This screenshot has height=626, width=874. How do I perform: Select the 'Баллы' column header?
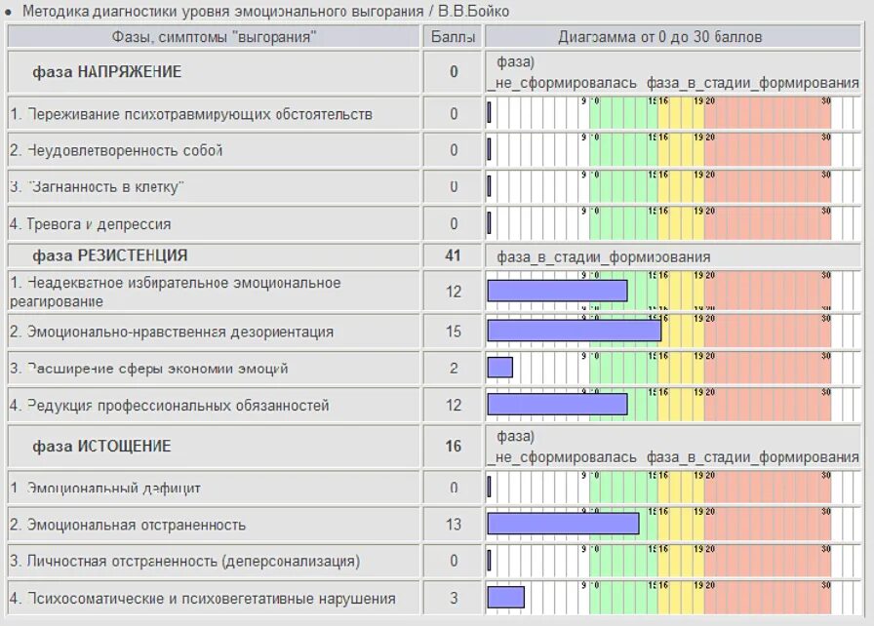[x=453, y=37]
